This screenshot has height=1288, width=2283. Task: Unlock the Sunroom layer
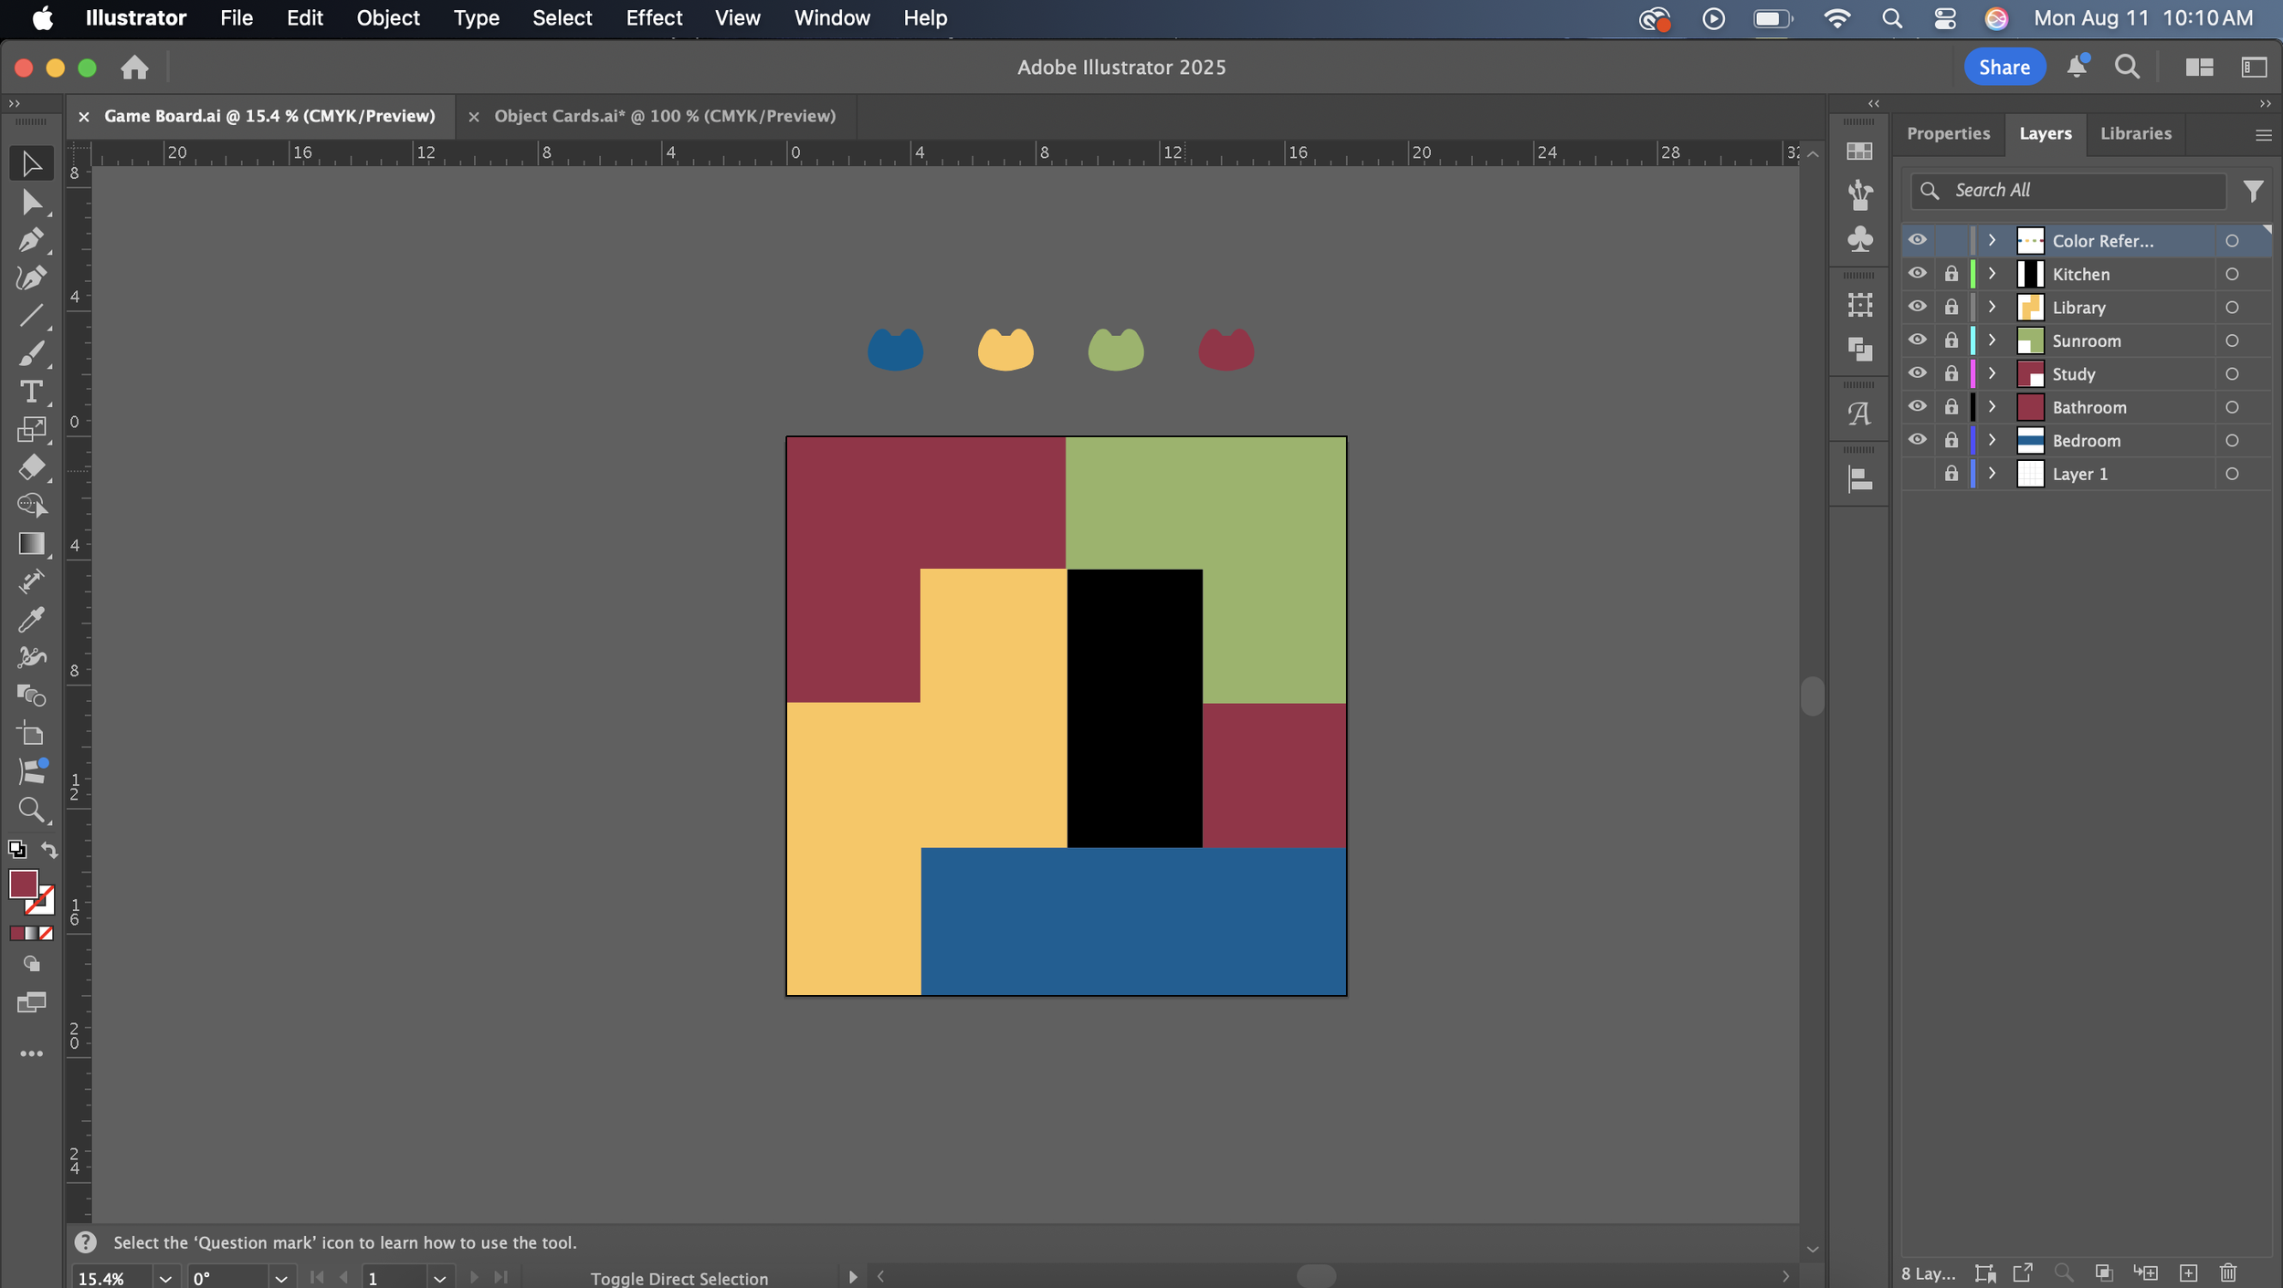[x=1951, y=340]
